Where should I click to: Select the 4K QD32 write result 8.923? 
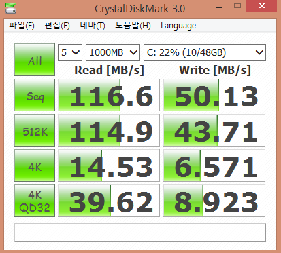click(214, 201)
